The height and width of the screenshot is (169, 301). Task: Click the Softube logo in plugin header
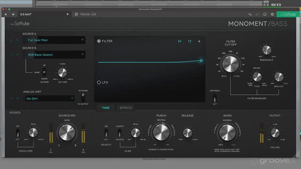tap(20, 23)
